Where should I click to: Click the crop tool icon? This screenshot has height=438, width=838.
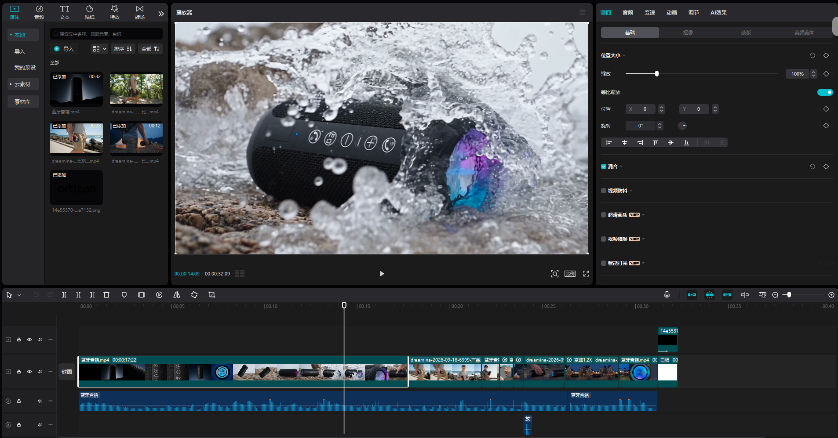point(212,295)
